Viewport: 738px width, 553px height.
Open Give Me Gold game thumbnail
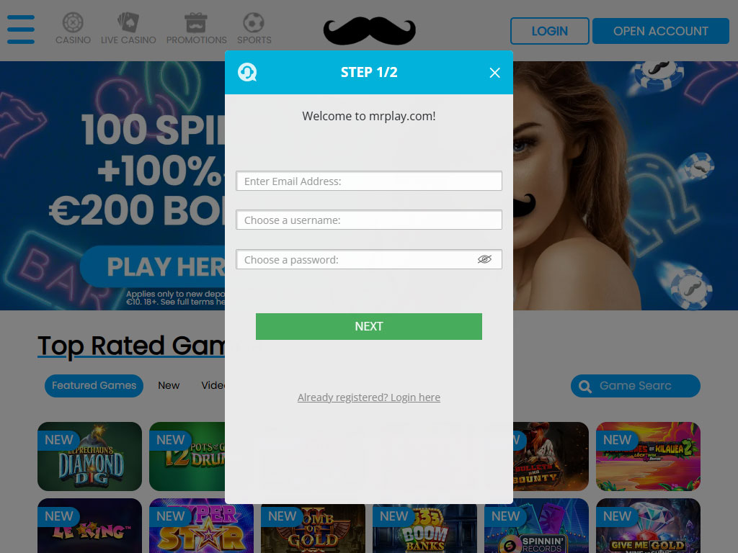click(648, 526)
